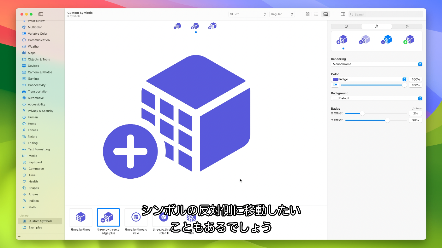Image resolution: width=442 pixels, height=248 pixels.
Task: Click the X Offset 2% field
Action: click(x=415, y=113)
